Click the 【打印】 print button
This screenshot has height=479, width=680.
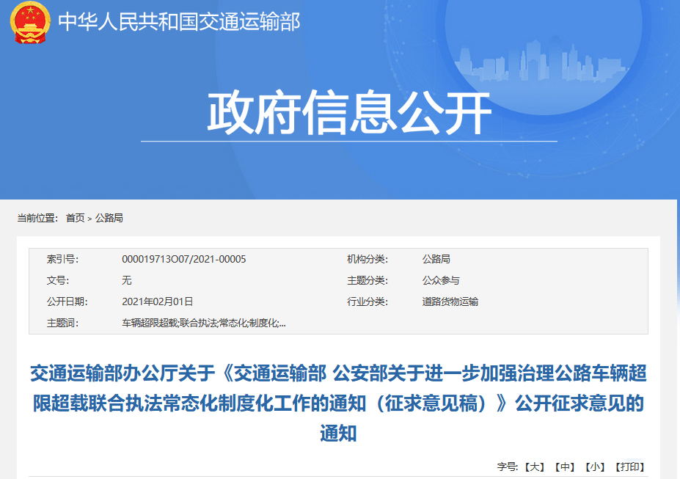point(630,467)
